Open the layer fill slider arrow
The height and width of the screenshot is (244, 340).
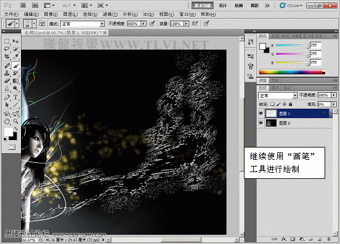tap(334, 104)
